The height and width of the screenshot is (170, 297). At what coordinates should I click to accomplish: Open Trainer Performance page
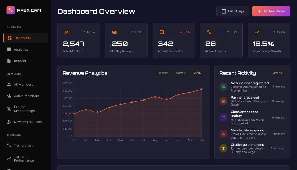tap(26, 158)
